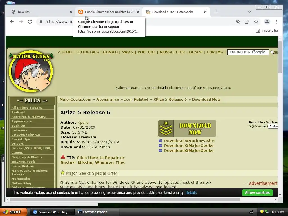Click the keyboard tray icon

252,212
